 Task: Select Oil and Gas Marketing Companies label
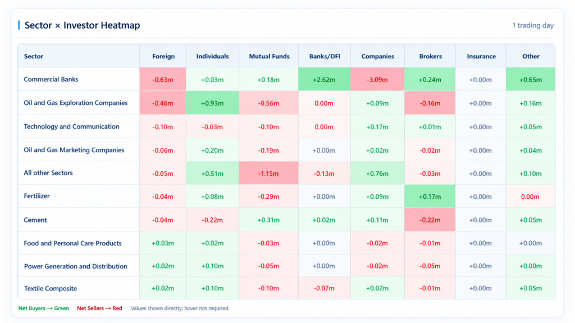coord(74,150)
